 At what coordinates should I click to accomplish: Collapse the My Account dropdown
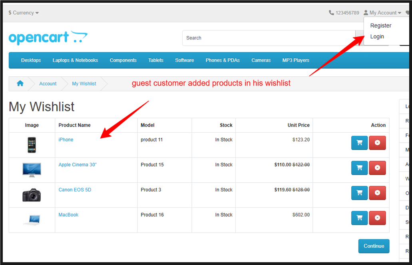click(x=382, y=13)
